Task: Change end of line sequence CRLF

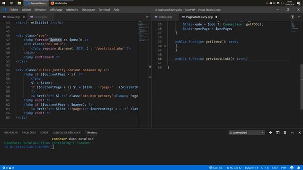Action: 275,168
